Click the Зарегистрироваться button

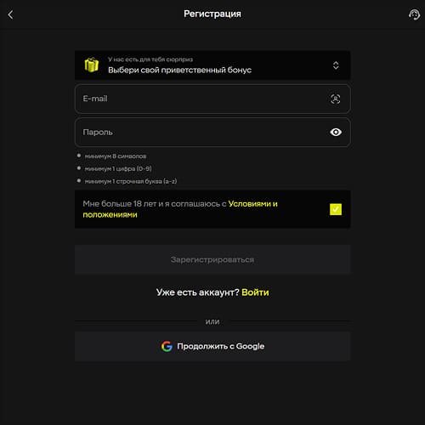pos(212,259)
